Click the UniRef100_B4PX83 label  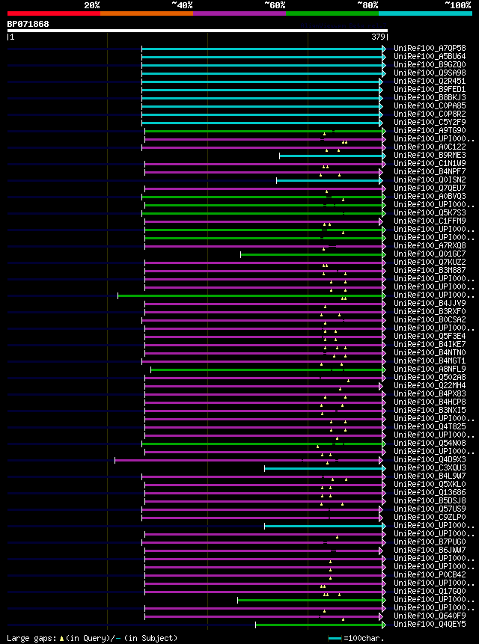tap(430, 393)
